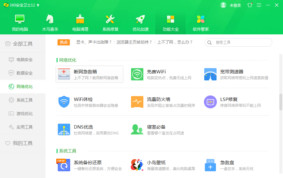Click the 流量防火墙 title text
The width and height of the screenshot is (283, 178).
tap(158, 99)
